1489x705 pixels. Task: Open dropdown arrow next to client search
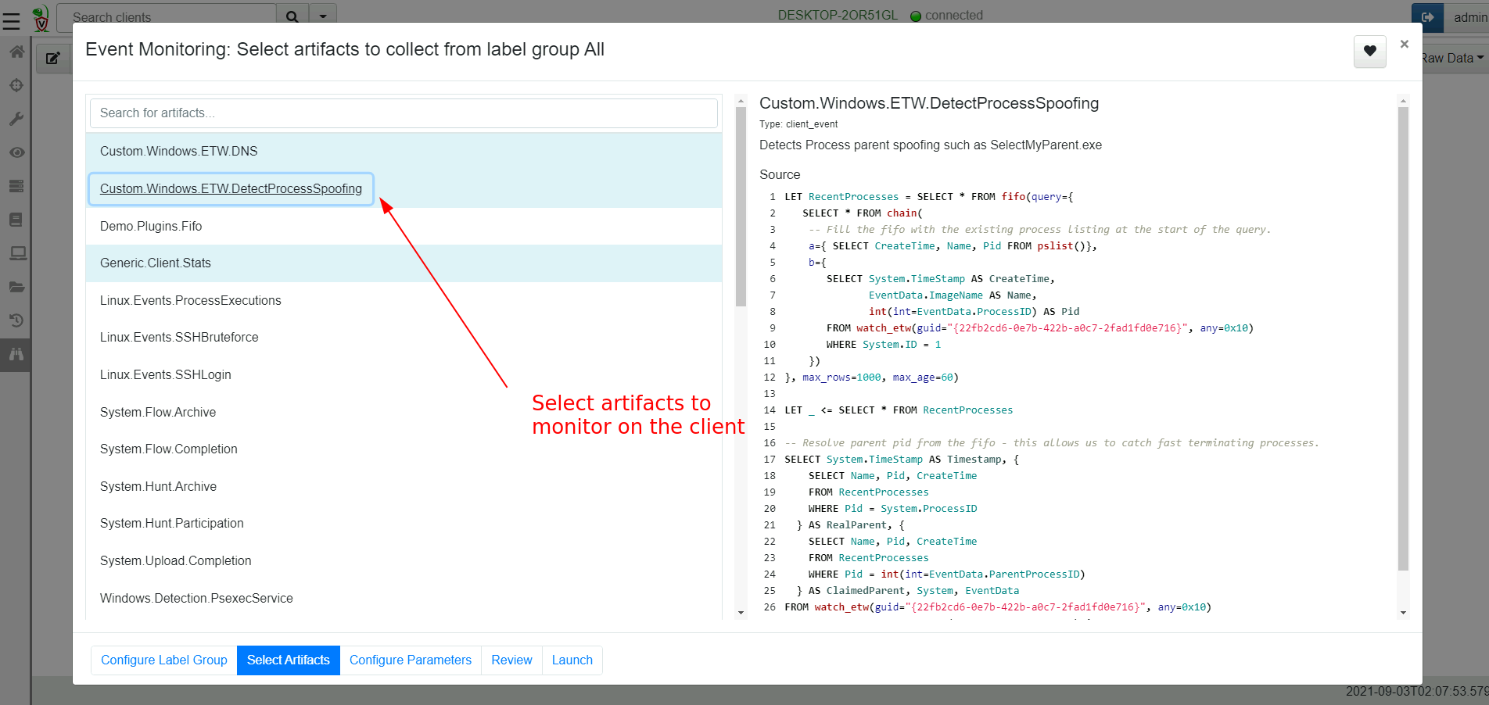pos(323,16)
